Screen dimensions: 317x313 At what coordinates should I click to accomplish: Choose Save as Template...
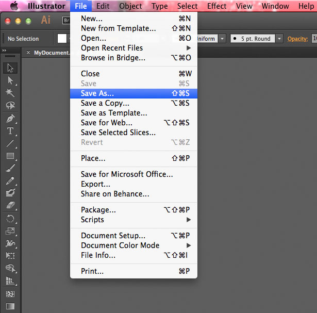point(134,113)
